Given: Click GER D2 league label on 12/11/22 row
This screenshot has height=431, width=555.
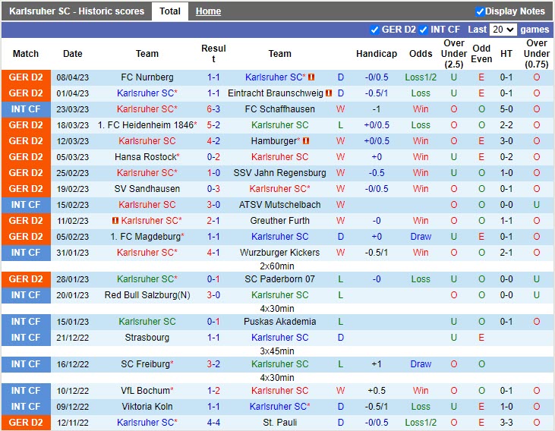Looking at the screenshot, I should [x=26, y=422].
